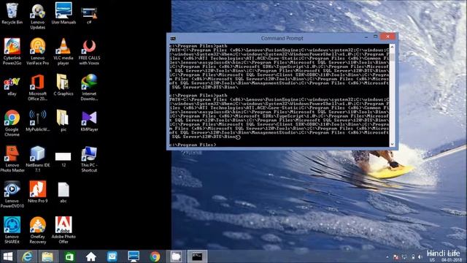
Task: Open User Manuals desktop shortcut
Action: tap(63, 14)
